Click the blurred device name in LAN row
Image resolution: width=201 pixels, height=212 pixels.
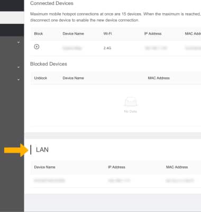coord(49,180)
